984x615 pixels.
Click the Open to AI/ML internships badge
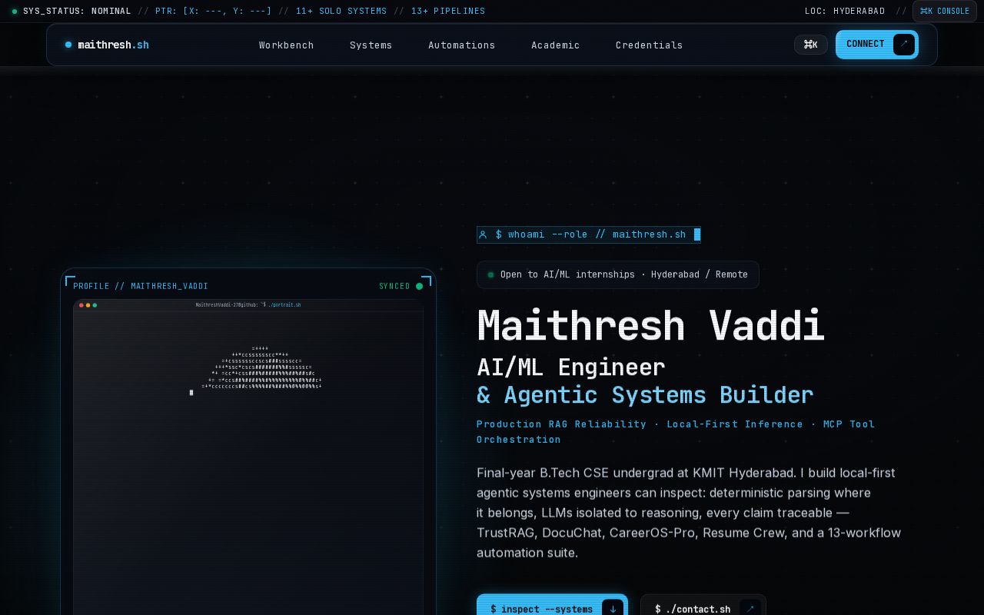[x=617, y=274]
